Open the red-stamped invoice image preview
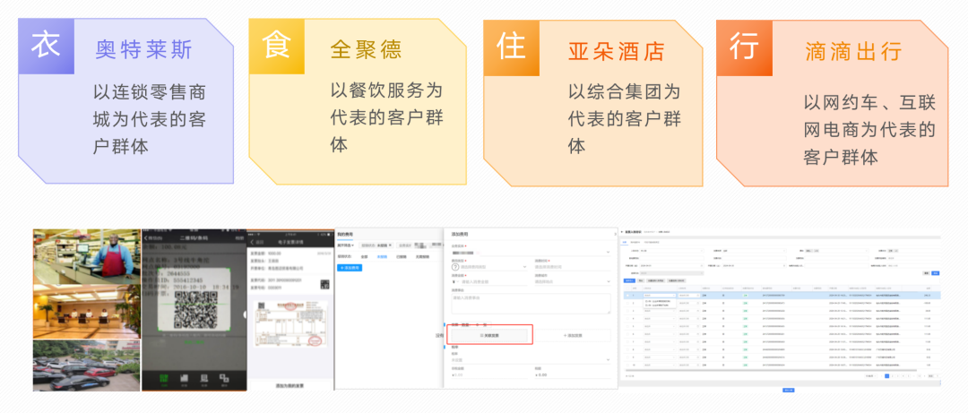 click(290, 323)
